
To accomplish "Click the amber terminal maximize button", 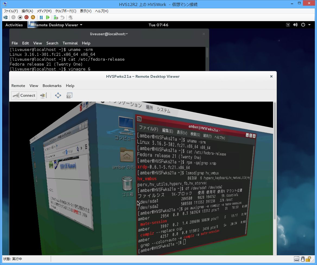I will [x=251, y=136].
